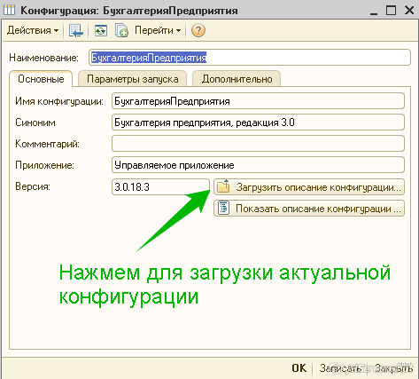
Task: Open the Дополнительно tab
Action: coord(237,79)
